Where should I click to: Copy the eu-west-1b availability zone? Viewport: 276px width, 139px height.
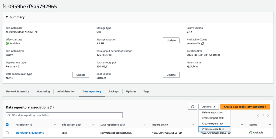pos(203,43)
